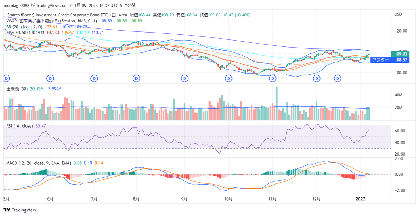The height and width of the screenshot is (216, 419).
Task: Click the 120.00 price axis value
Action: (401, 31)
